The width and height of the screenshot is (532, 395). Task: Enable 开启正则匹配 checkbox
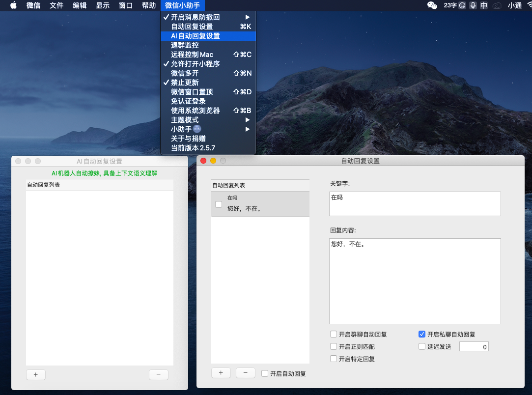[x=334, y=346]
